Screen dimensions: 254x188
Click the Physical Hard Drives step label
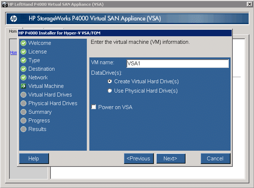pos(53,103)
